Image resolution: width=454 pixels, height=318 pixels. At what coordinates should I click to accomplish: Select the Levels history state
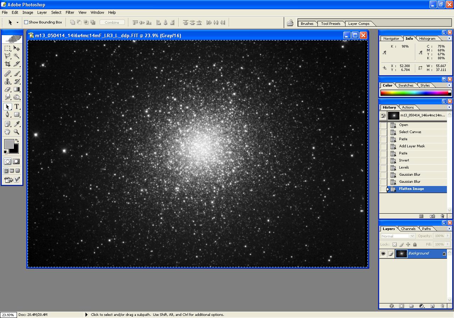pyautogui.click(x=404, y=168)
